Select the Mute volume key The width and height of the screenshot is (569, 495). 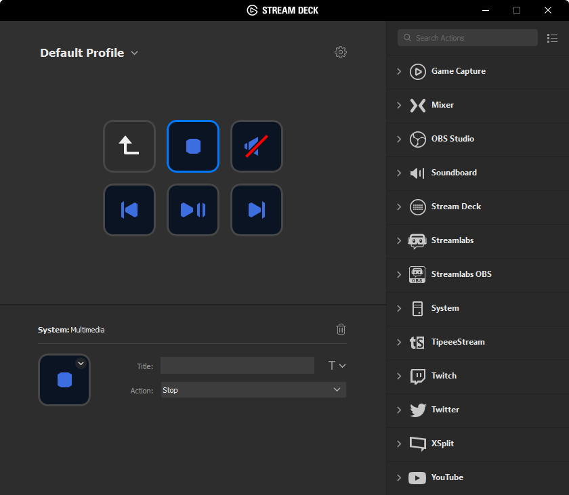pyautogui.click(x=257, y=146)
